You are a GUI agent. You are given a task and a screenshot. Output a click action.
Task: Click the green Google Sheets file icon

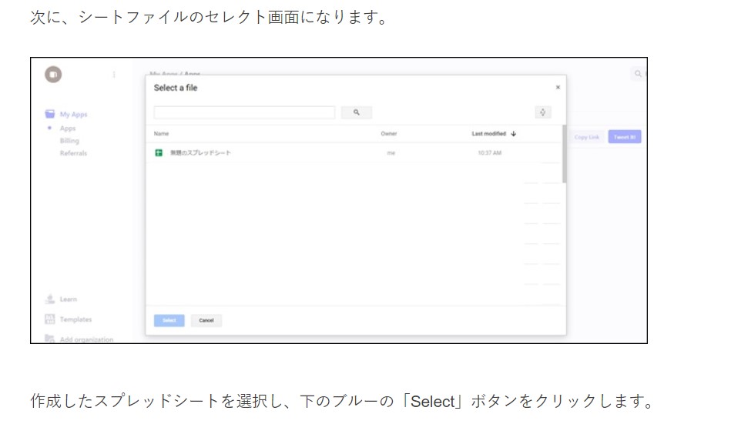point(159,153)
